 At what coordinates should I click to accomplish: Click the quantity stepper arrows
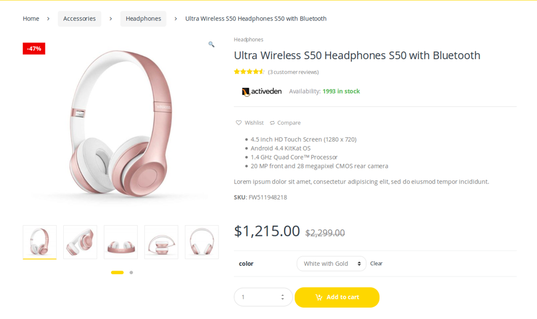[x=282, y=297]
